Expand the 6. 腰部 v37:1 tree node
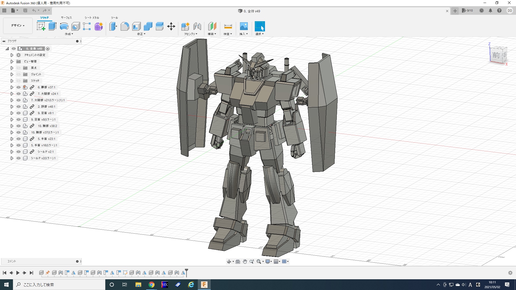This screenshot has width=516, height=290. 12,87
